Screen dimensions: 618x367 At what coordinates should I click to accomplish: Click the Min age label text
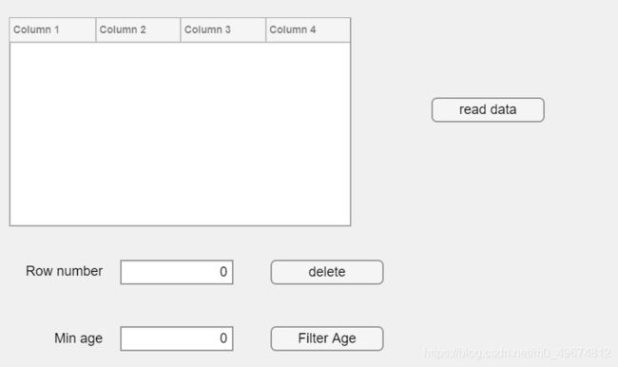(x=78, y=338)
